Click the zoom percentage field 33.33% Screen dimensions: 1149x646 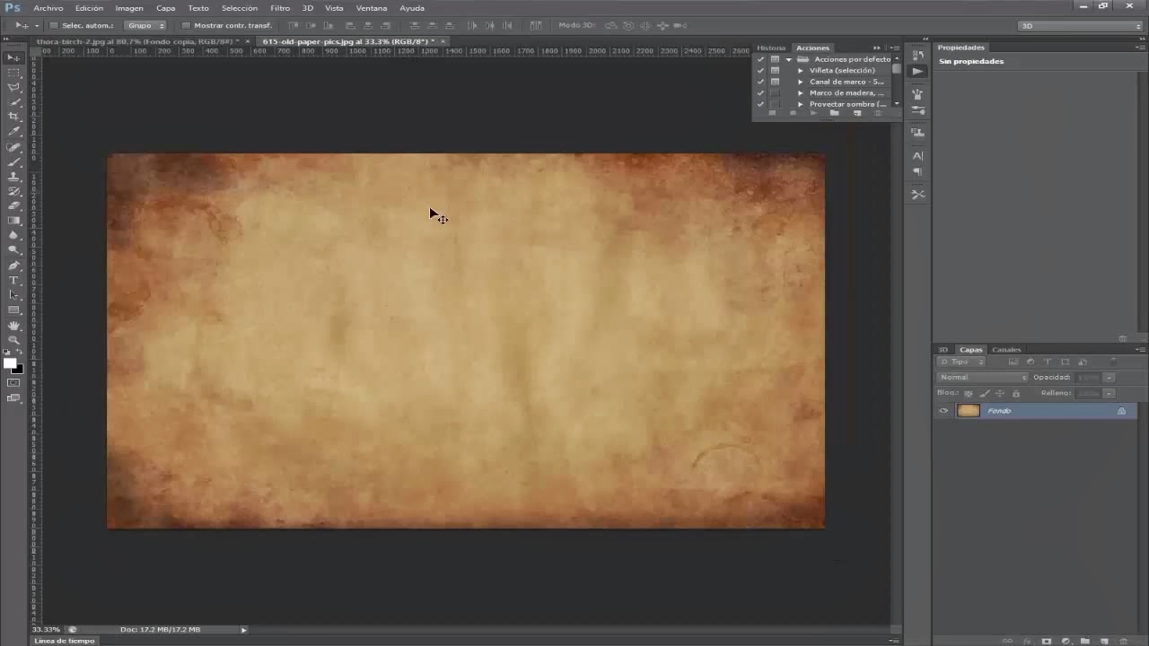tap(47, 629)
